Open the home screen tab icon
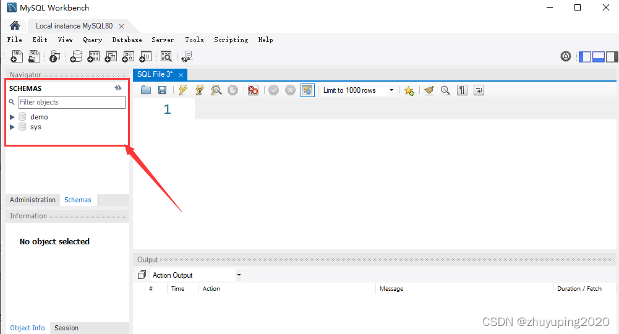Image resolution: width=619 pixels, height=334 pixels. point(15,25)
